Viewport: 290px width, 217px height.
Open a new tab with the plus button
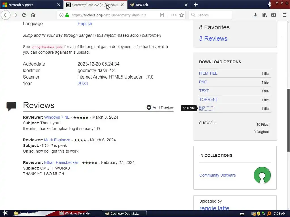pos(195,5)
